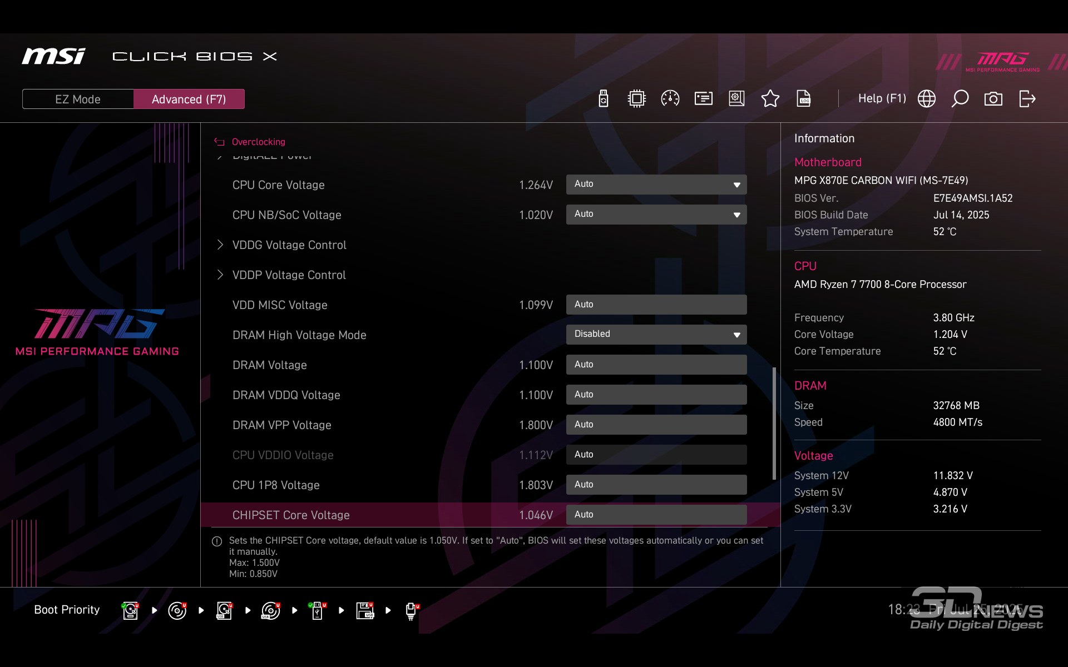This screenshot has width=1068, height=667.
Task: Click the MPG X870E CARBON WIFI model name
Action: [x=881, y=181]
